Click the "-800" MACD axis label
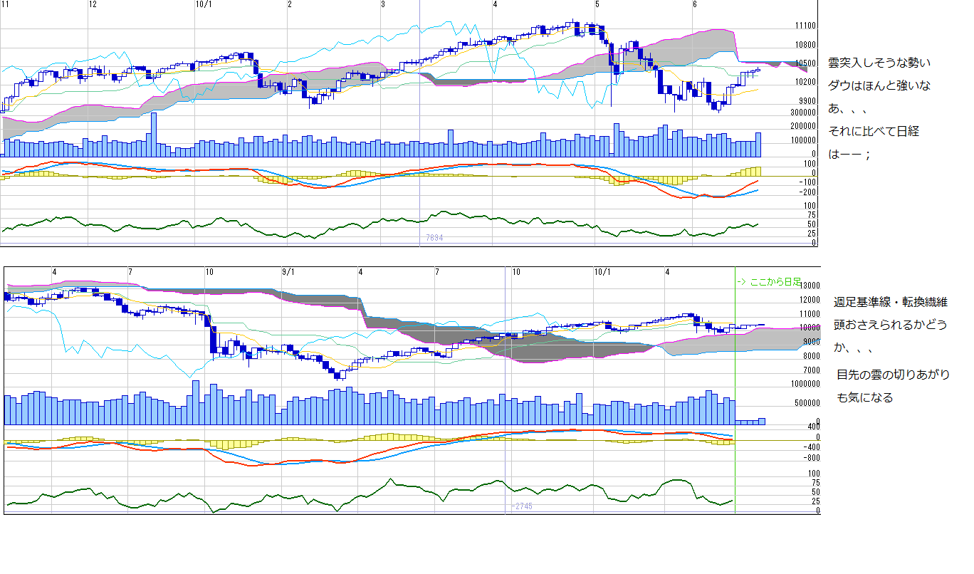The height and width of the screenshot is (574, 974). (810, 458)
